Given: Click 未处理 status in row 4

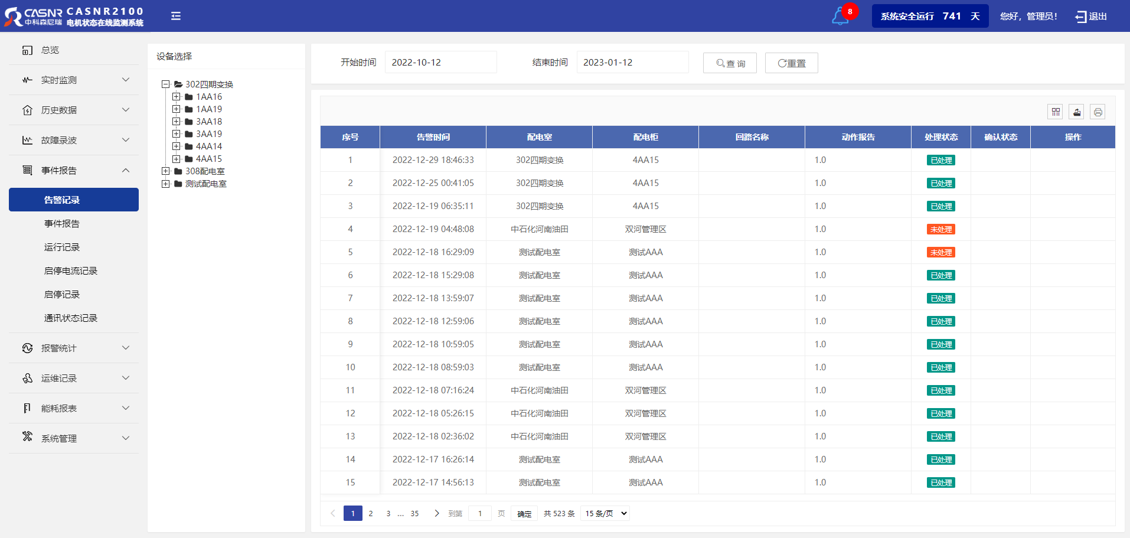Looking at the screenshot, I should (x=941, y=229).
